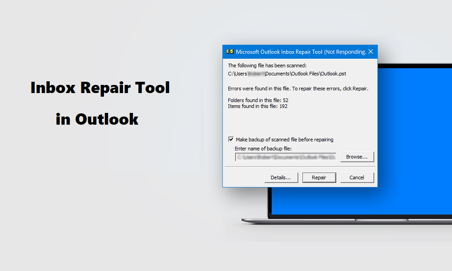The width and height of the screenshot is (452, 271).
Task: Click the Inbox Repair Tool title bar icon
Action: coord(230,52)
